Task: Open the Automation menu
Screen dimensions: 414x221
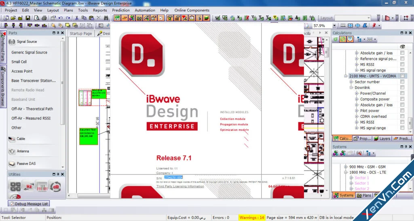Action: [145, 10]
